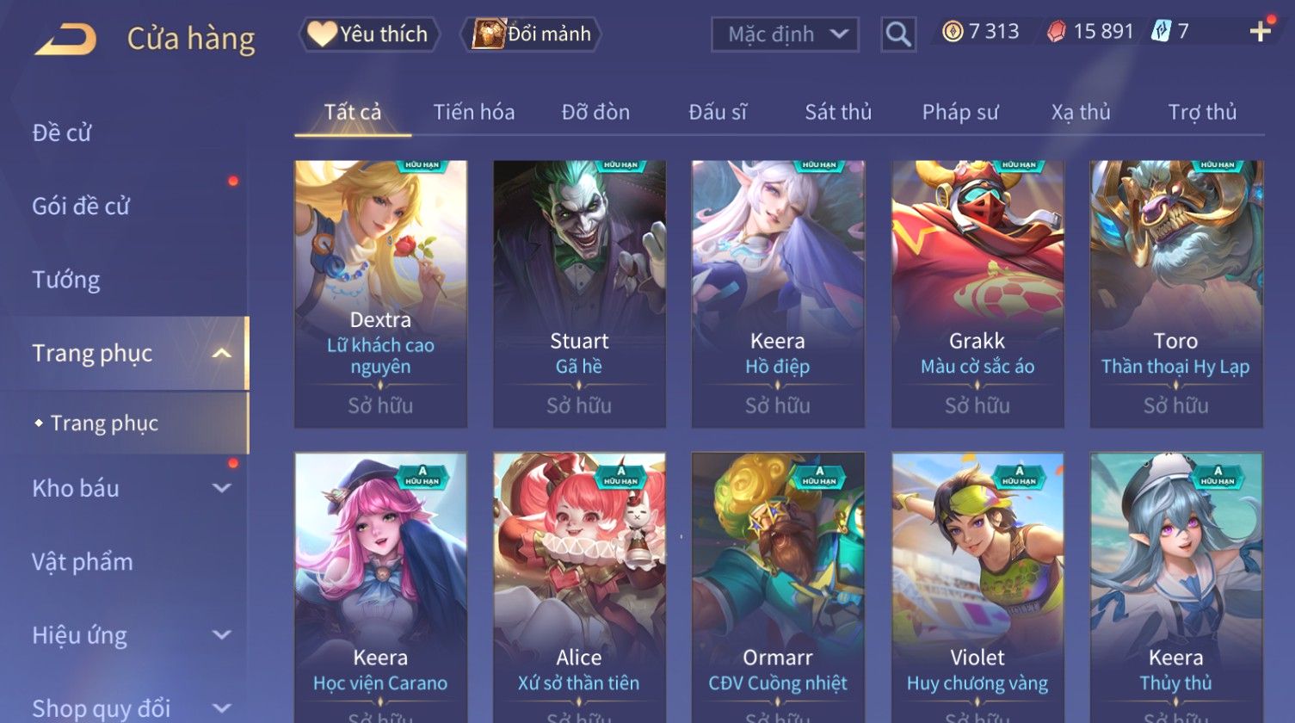
Task: Click the blue ticket currency icon
Action: (x=1161, y=33)
